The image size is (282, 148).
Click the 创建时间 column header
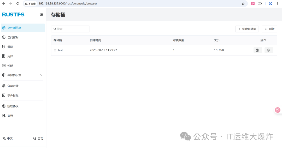point(95,40)
